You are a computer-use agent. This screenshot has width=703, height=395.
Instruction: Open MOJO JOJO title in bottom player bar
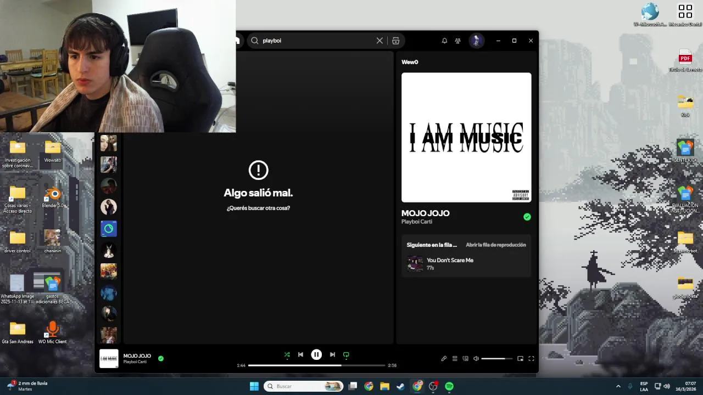click(137, 356)
